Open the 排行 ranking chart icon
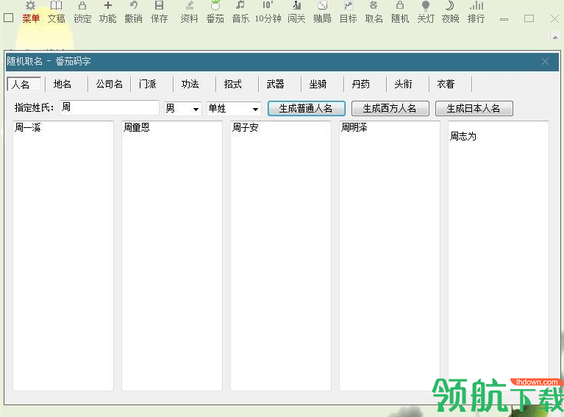The width and height of the screenshot is (564, 417). tap(476, 12)
